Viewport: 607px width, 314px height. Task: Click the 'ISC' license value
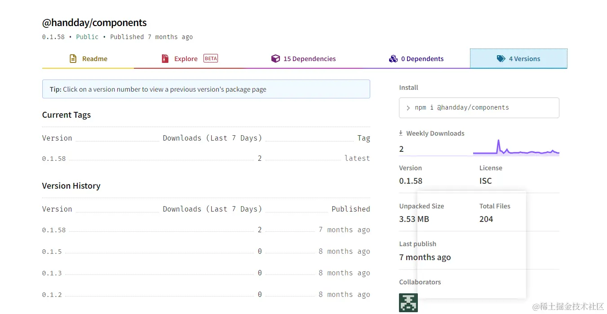tap(486, 181)
